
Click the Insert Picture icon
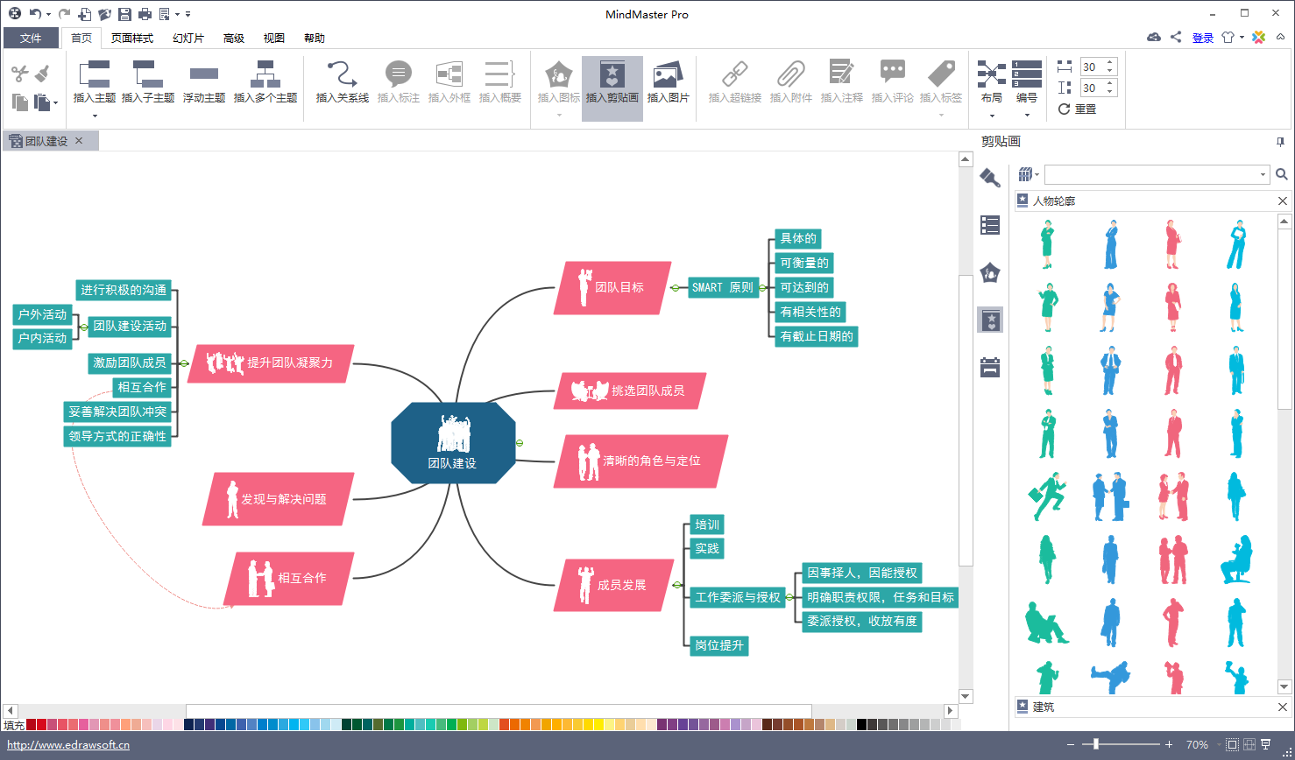668,81
